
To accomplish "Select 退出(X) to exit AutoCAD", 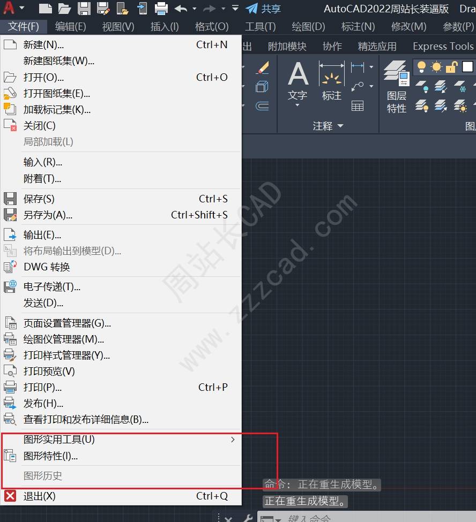I will 39,496.
